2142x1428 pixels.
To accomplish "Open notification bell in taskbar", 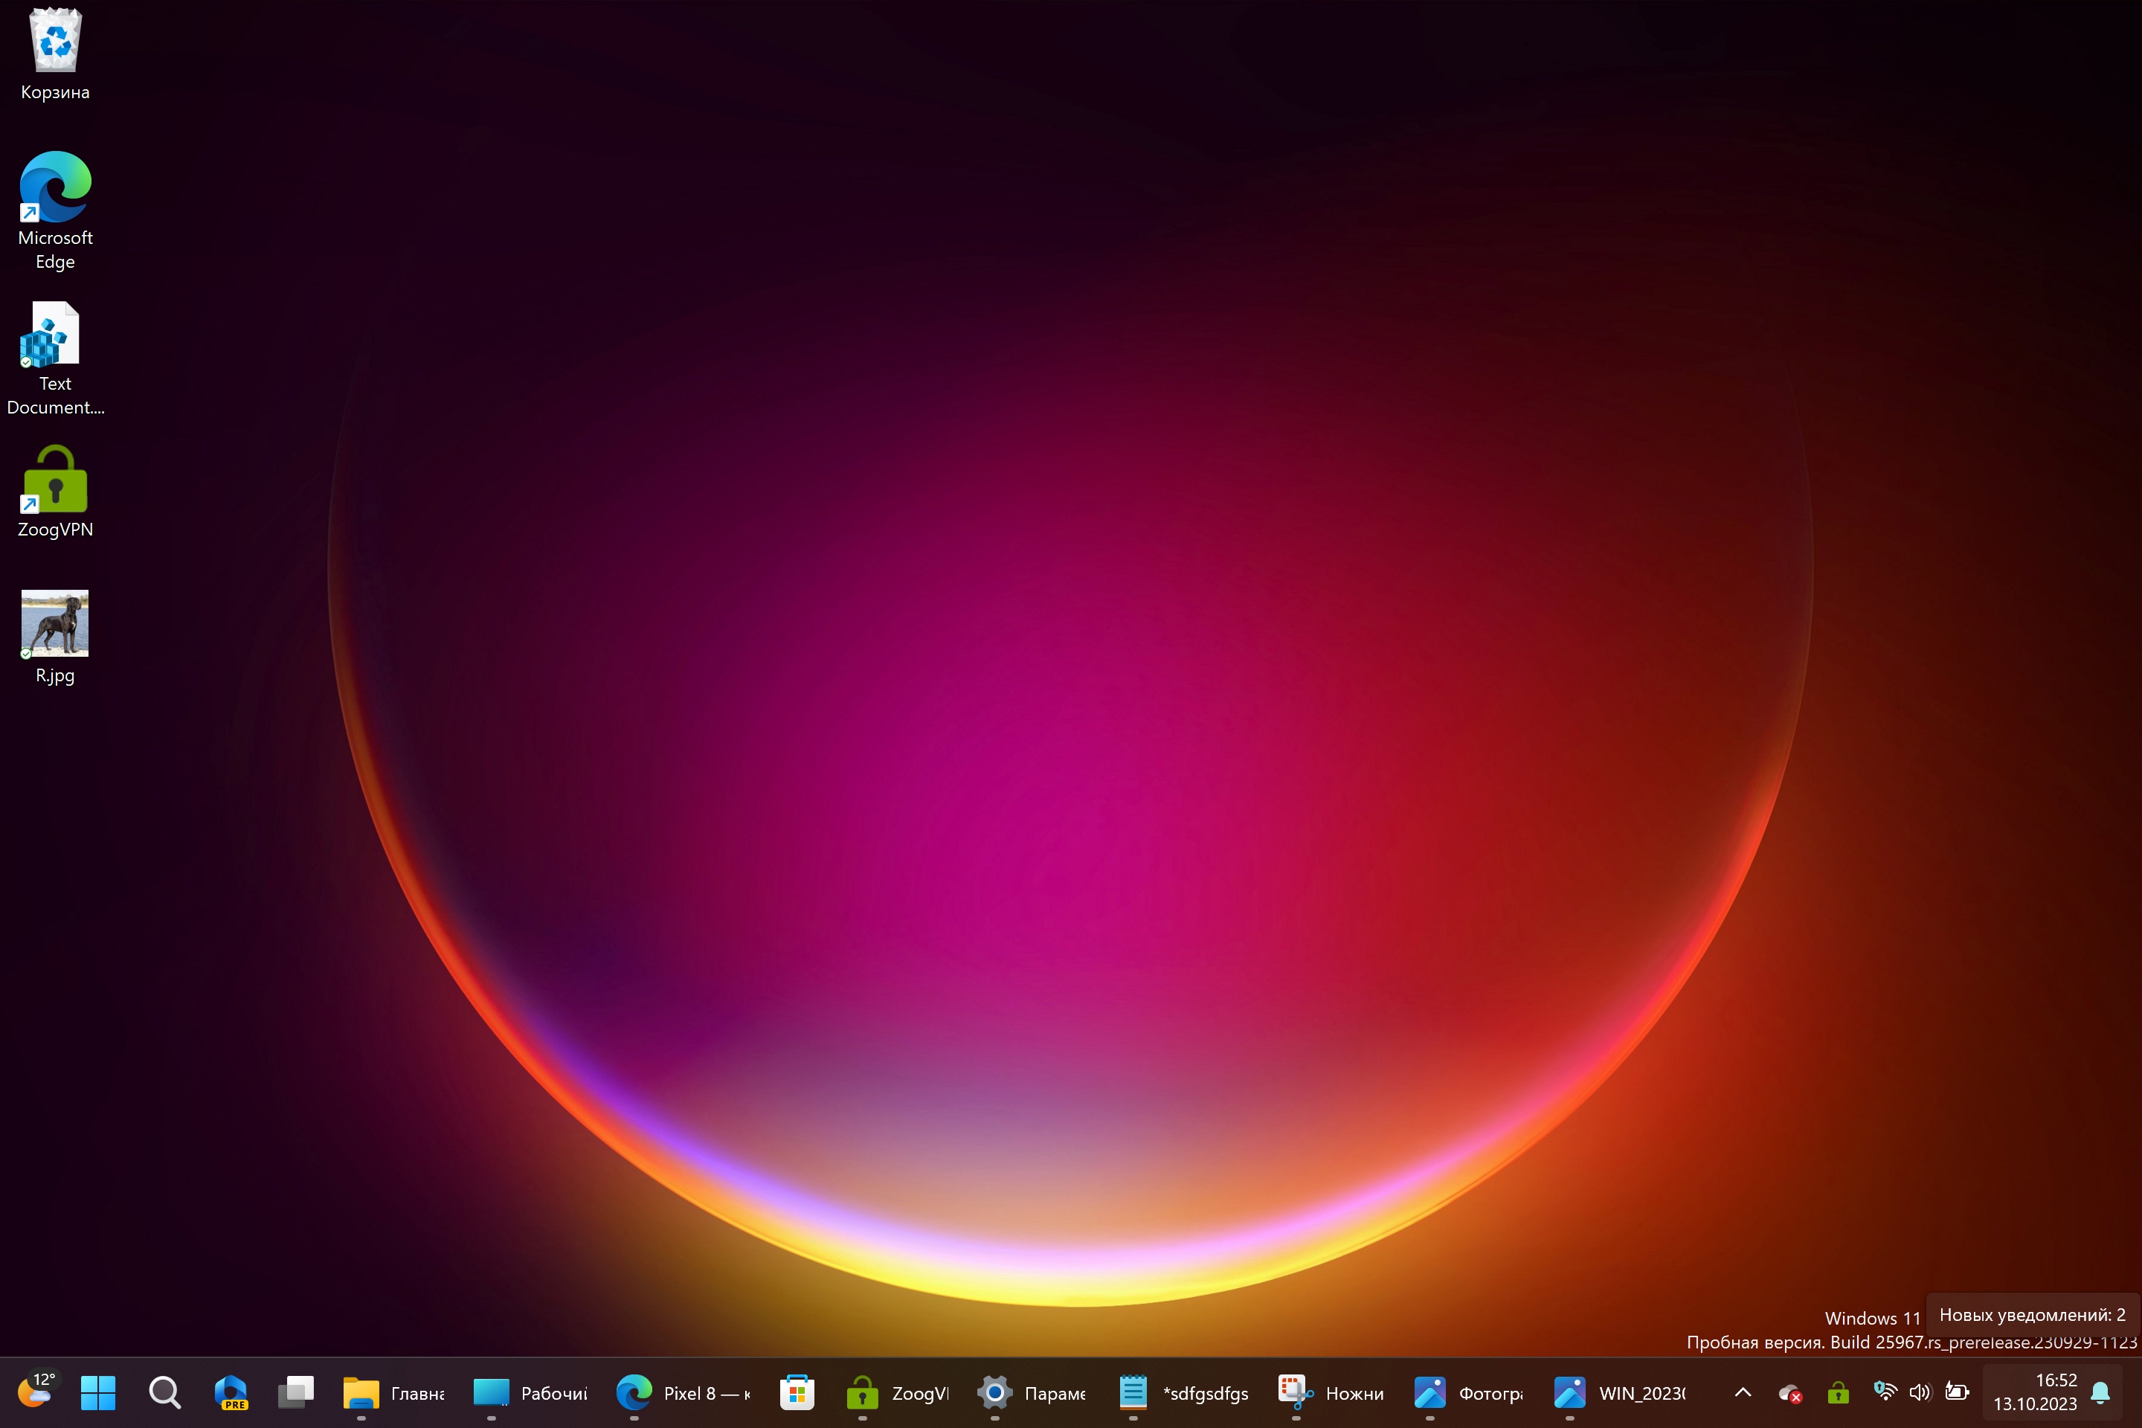I will [x=2100, y=1392].
